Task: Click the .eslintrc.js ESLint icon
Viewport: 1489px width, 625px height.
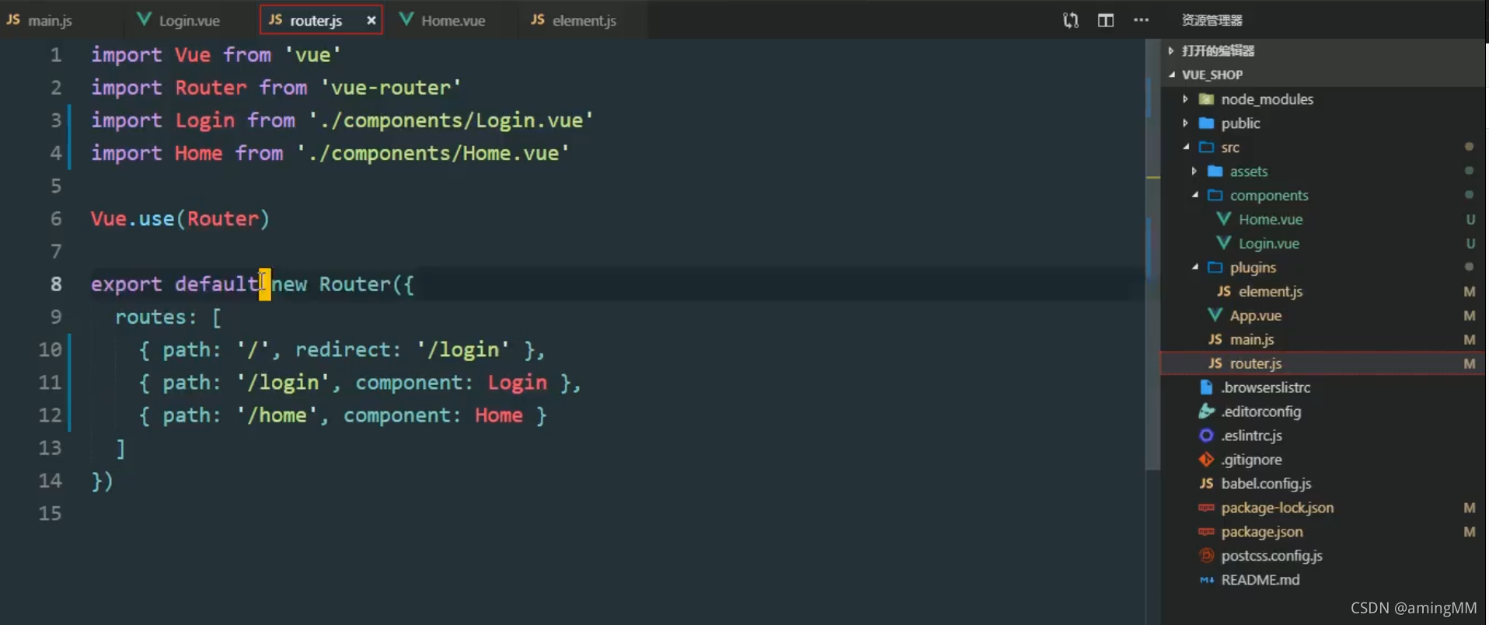Action: pyautogui.click(x=1206, y=436)
